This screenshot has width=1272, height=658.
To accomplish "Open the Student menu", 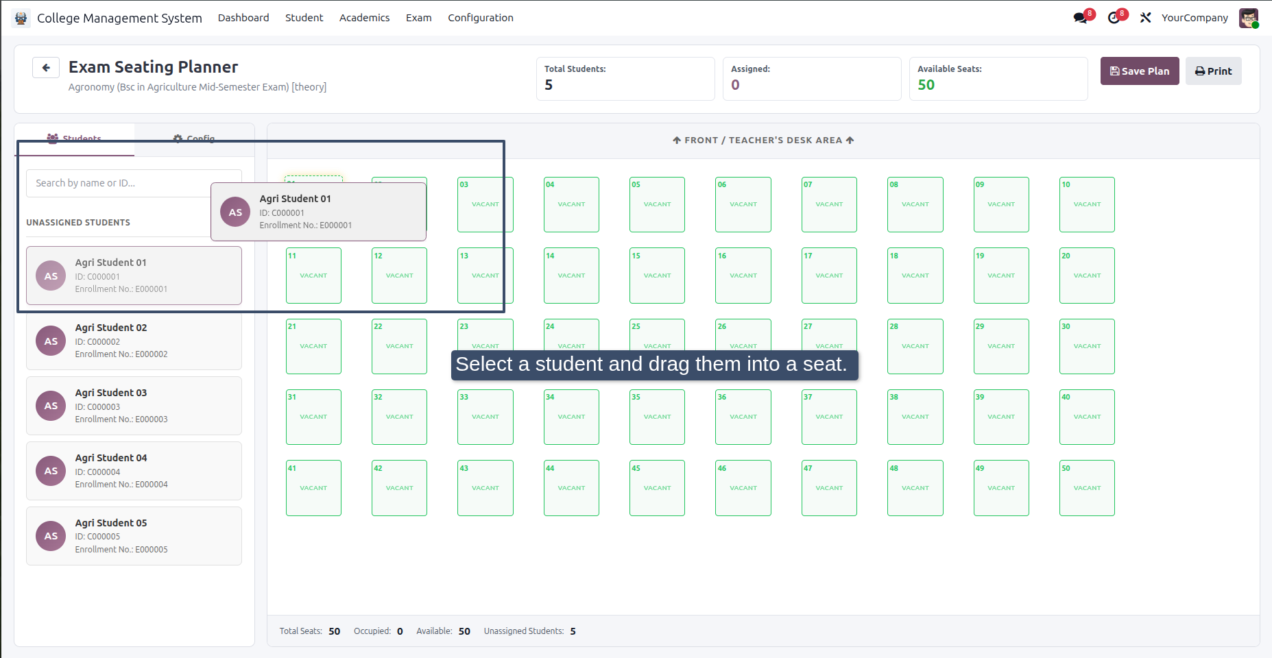I will click(304, 18).
